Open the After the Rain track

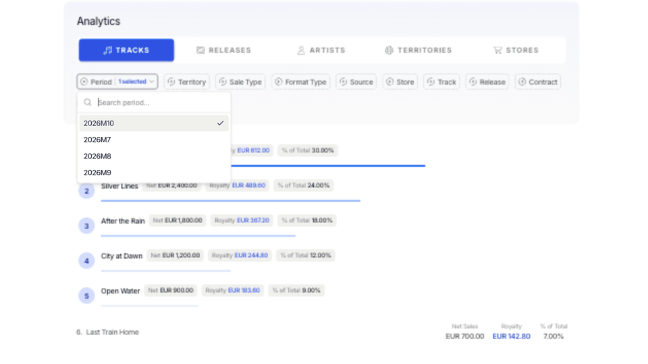[x=123, y=221]
